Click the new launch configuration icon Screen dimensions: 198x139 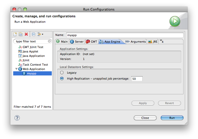[x=15, y=34]
